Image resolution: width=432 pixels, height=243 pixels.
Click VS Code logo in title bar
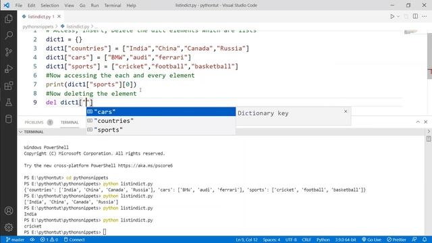(7, 5)
